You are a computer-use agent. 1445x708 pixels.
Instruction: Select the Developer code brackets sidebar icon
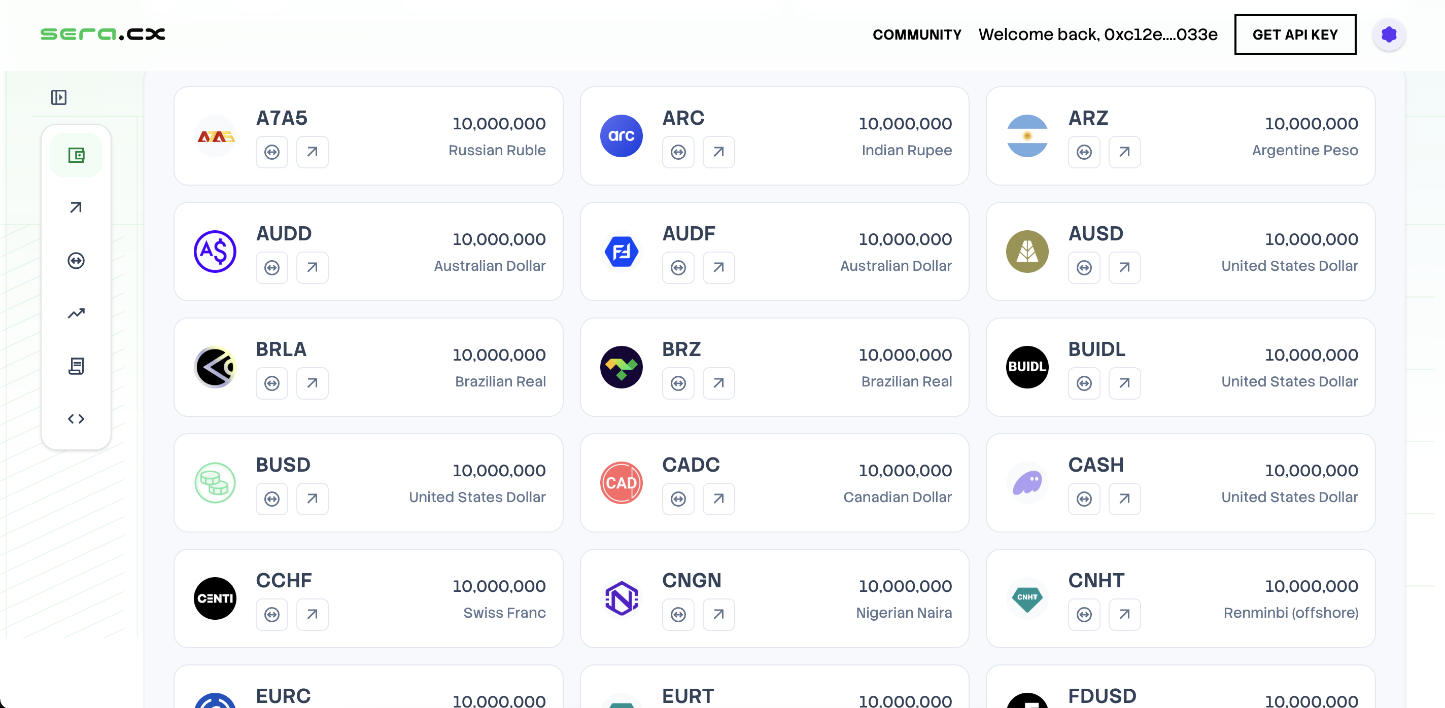pos(76,418)
